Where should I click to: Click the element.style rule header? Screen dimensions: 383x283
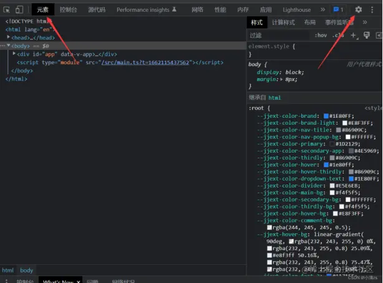pos(272,46)
